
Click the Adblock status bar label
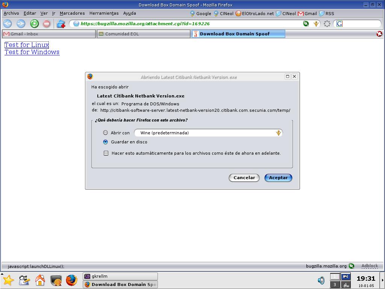[370, 266]
